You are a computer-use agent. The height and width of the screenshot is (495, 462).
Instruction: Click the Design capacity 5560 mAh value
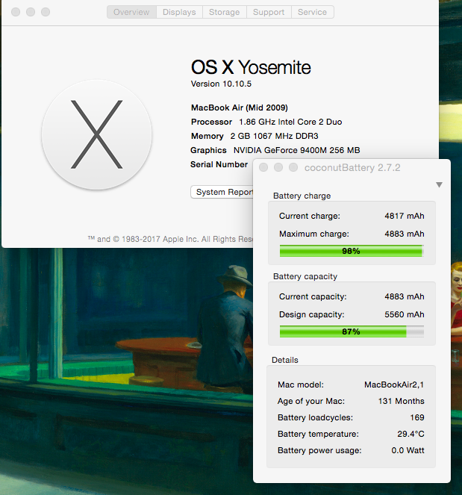pyautogui.click(x=405, y=314)
